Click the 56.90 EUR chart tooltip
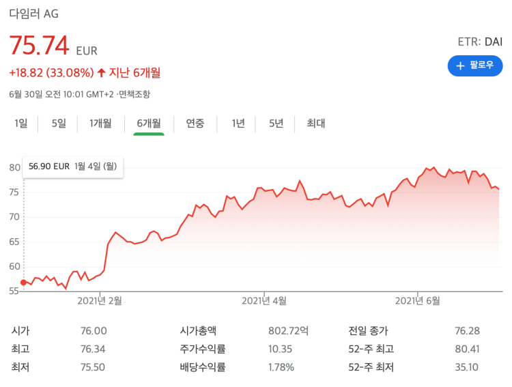This screenshot has width=512, height=387. click(73, 167)
